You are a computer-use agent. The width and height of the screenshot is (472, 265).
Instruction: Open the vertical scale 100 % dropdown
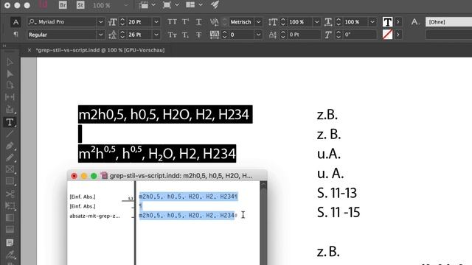[x=316, y=22]
